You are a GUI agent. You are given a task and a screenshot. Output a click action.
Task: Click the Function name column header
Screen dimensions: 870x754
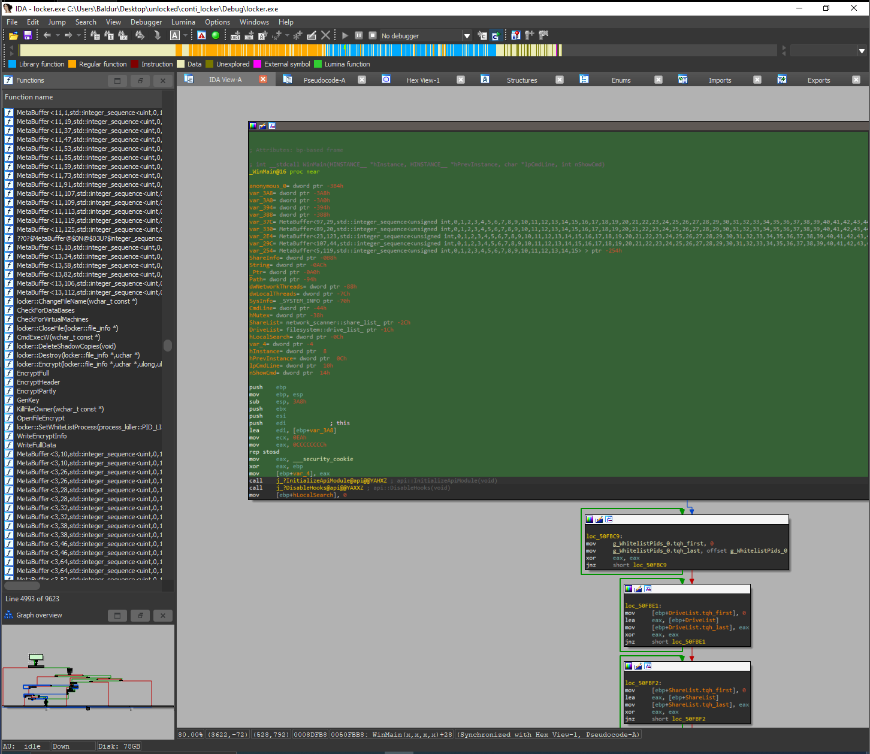tap(29, 97)
